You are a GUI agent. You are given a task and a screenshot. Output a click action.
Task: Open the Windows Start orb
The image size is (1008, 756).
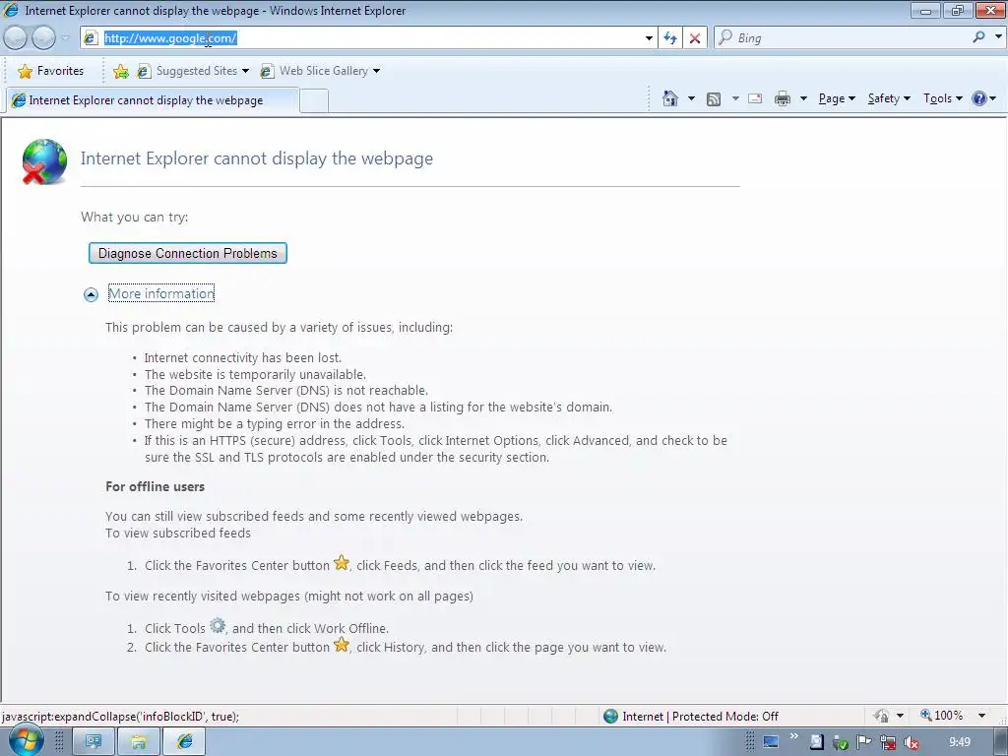[26, 742]
